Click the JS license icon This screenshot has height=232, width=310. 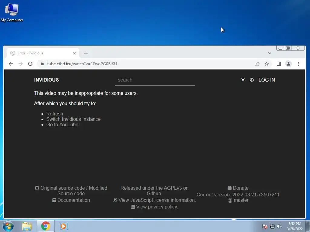click(x=115, y=200)
